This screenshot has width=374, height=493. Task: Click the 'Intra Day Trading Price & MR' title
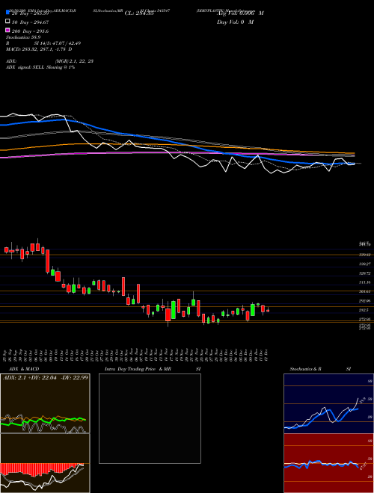[x=138, y=369]
